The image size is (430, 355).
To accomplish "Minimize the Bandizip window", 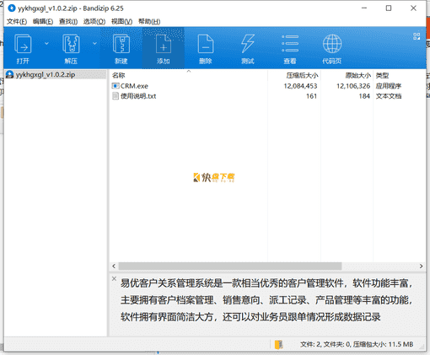I will click(x=364, y=8).
